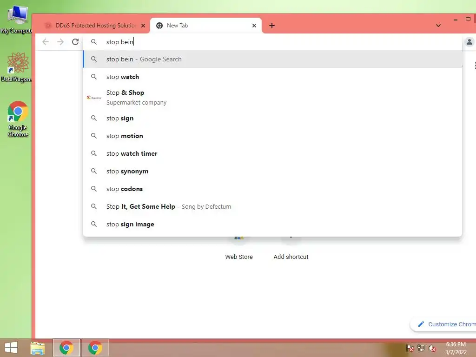476x357 pixels.
Task: Close the DDoS Protected Hosting tab
Action: [x=143, y=26]
